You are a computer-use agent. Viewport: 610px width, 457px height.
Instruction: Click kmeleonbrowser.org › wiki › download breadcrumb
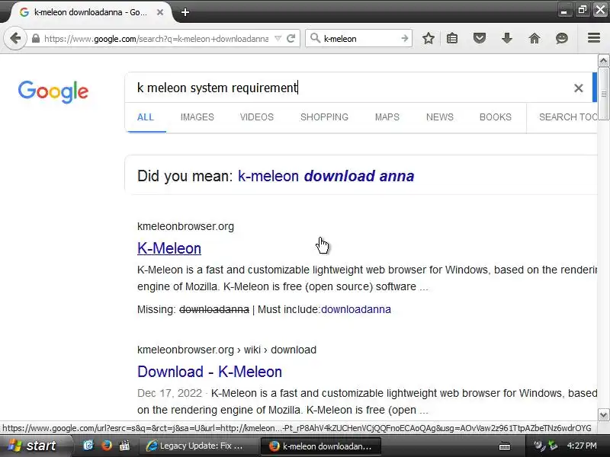tap(226, 350)
